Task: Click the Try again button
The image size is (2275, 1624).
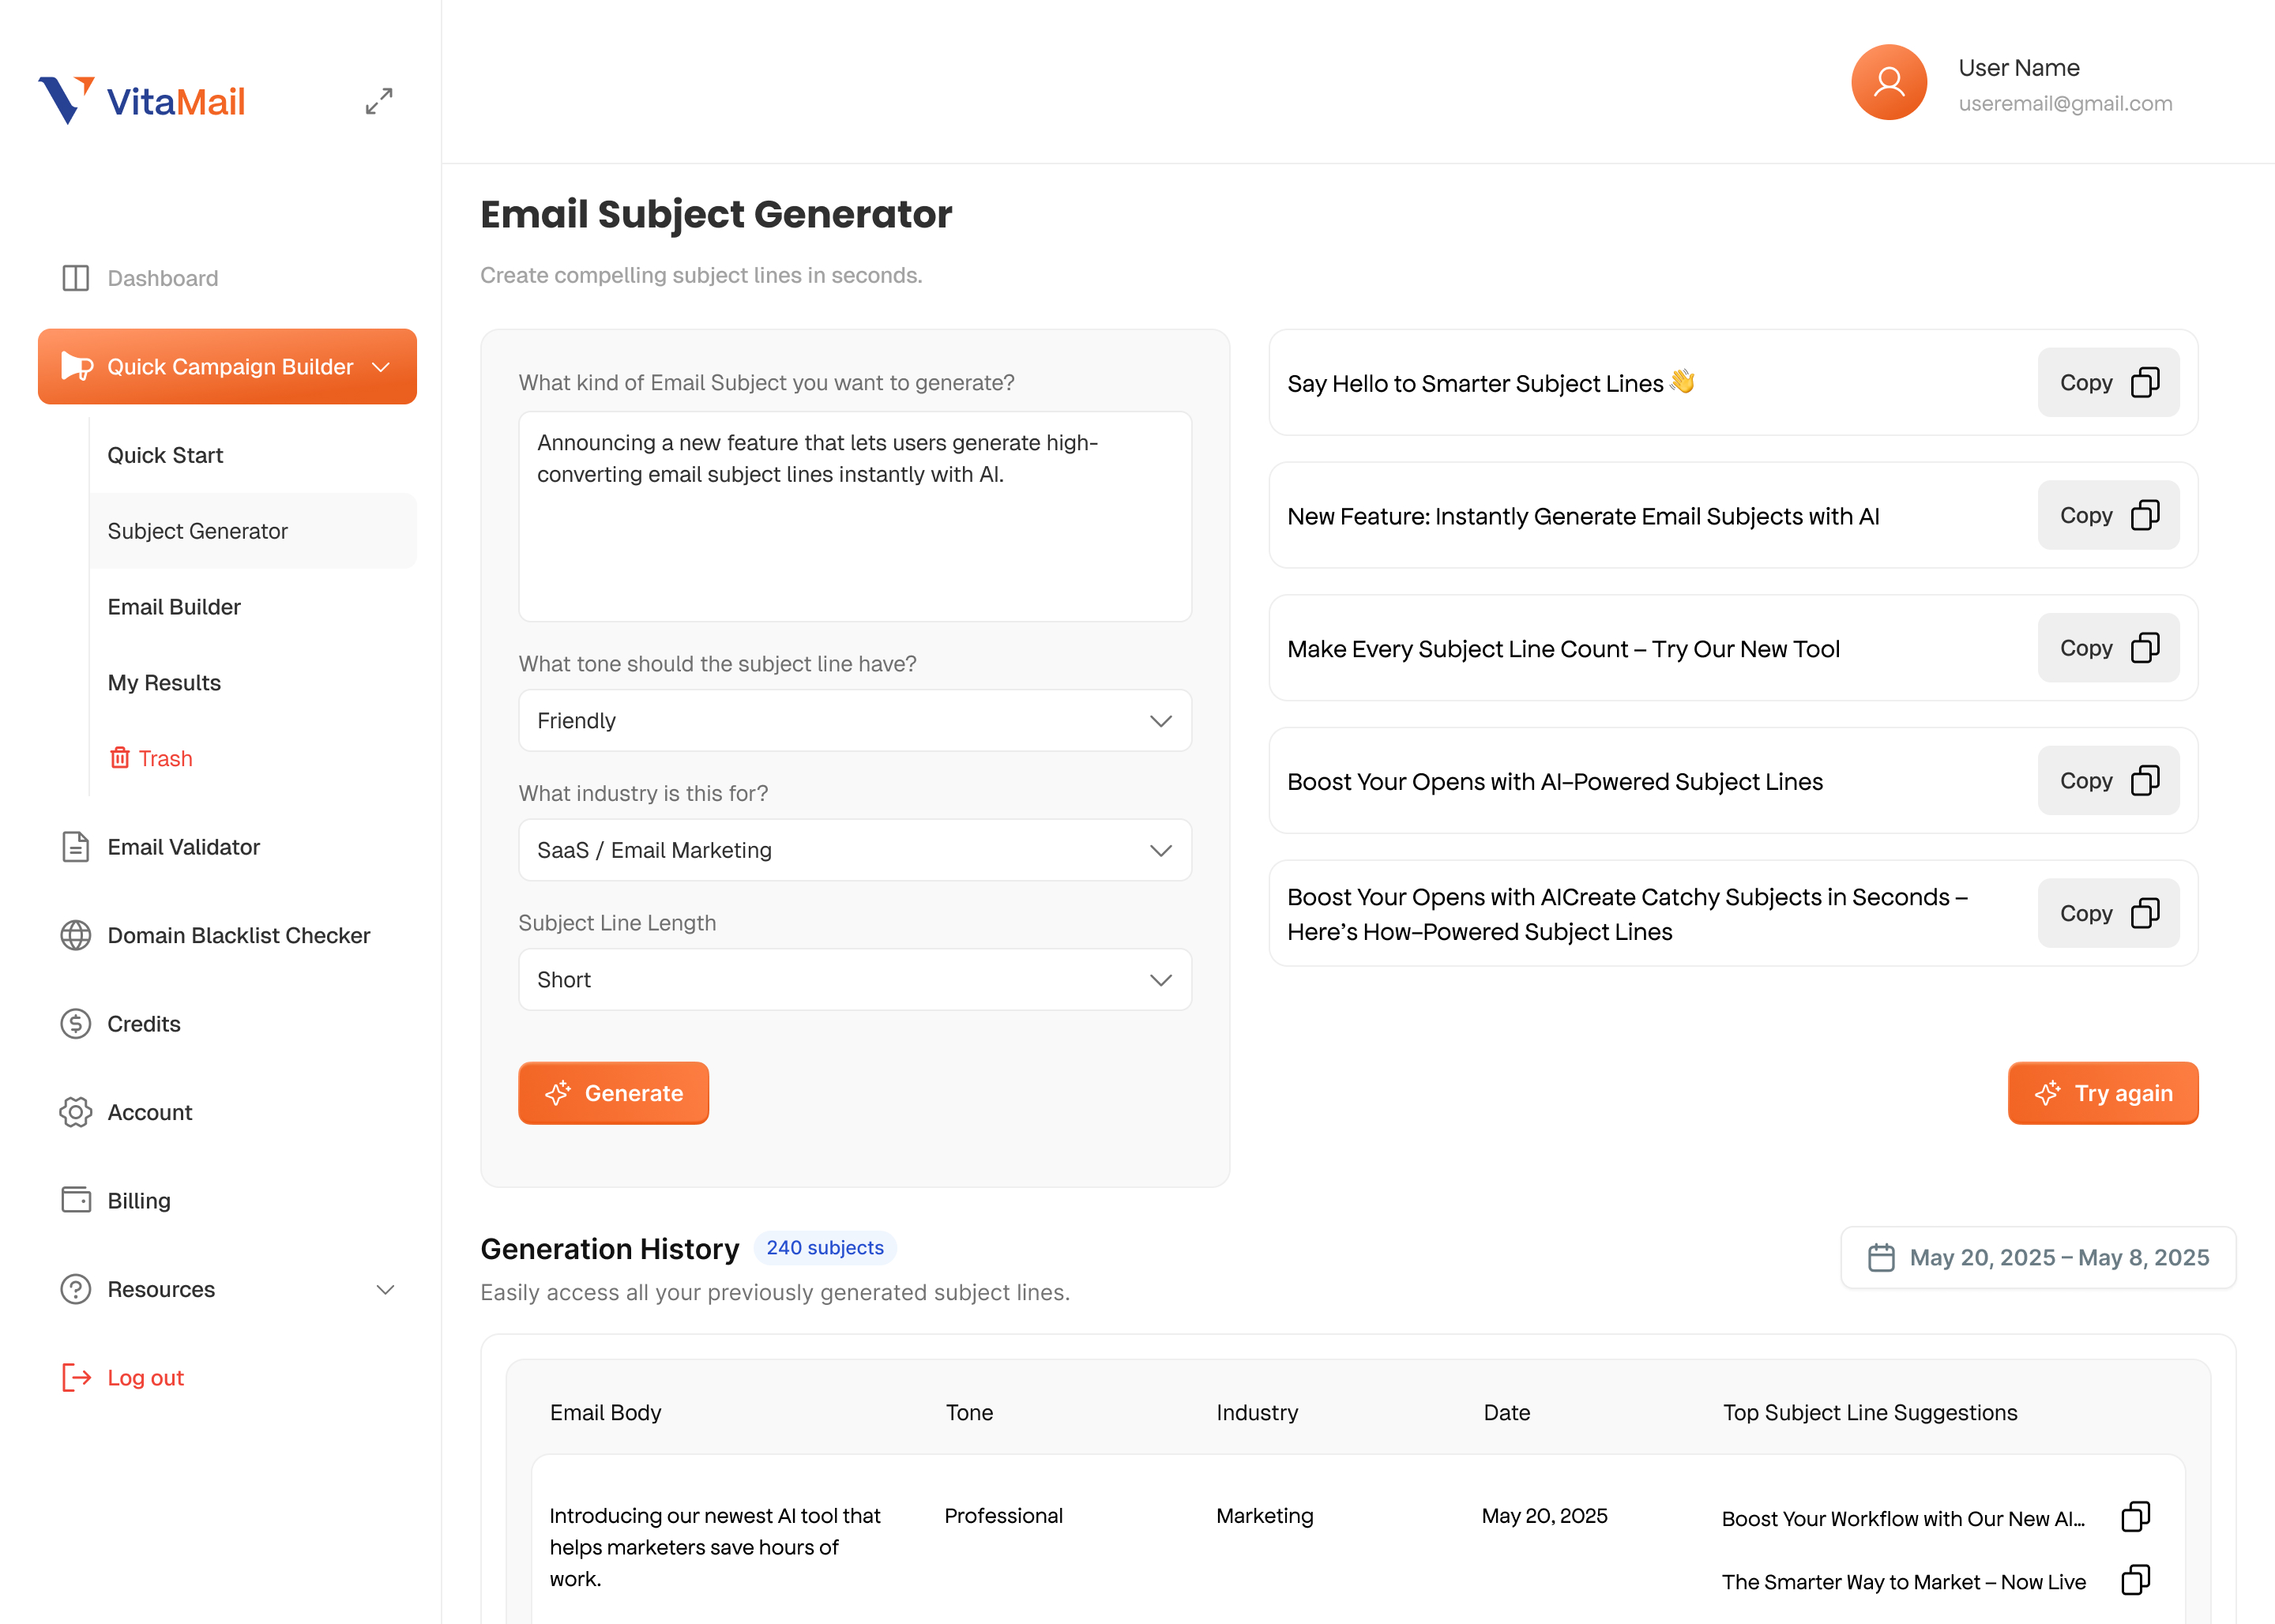Action: (x=2103, y=1093)
